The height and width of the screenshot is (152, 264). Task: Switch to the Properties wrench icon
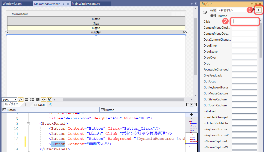click(x=253, y=10)
